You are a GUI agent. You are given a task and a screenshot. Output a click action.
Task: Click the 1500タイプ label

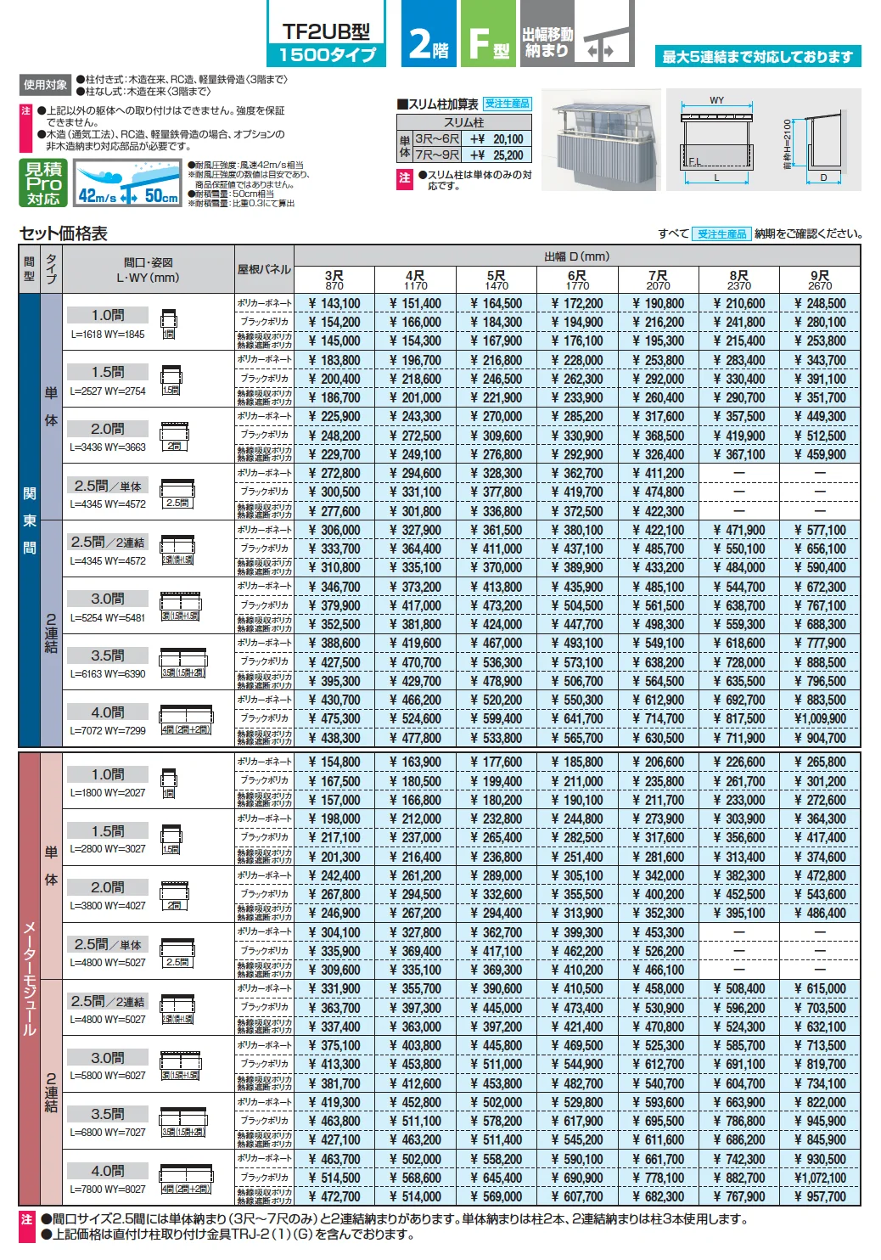coord(328,55)
